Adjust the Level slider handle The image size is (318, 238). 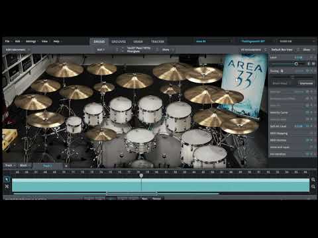[296, 63]
